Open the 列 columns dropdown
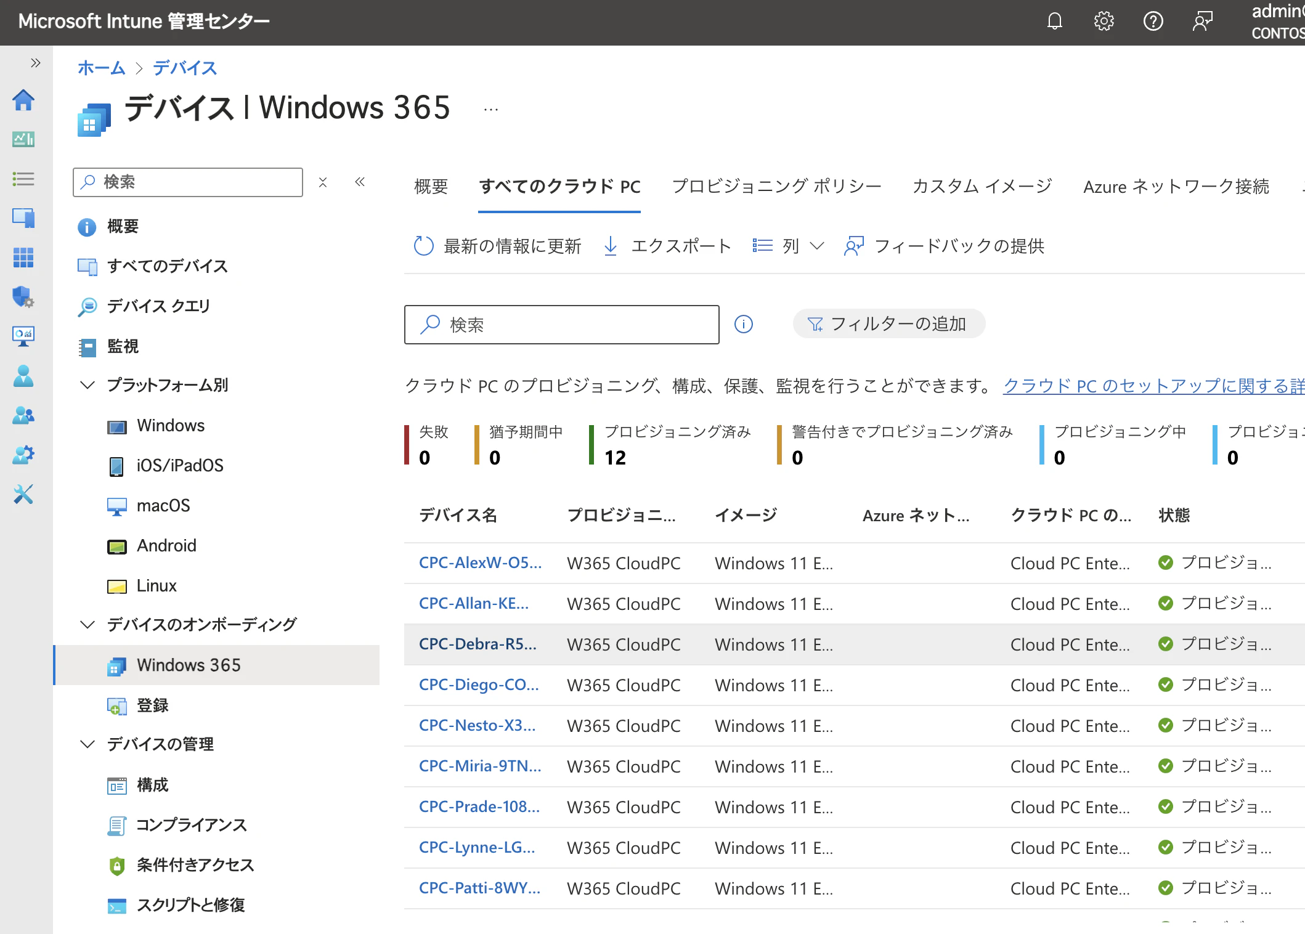The height and width of the screenshot is (934, 1305). point(788,246)
